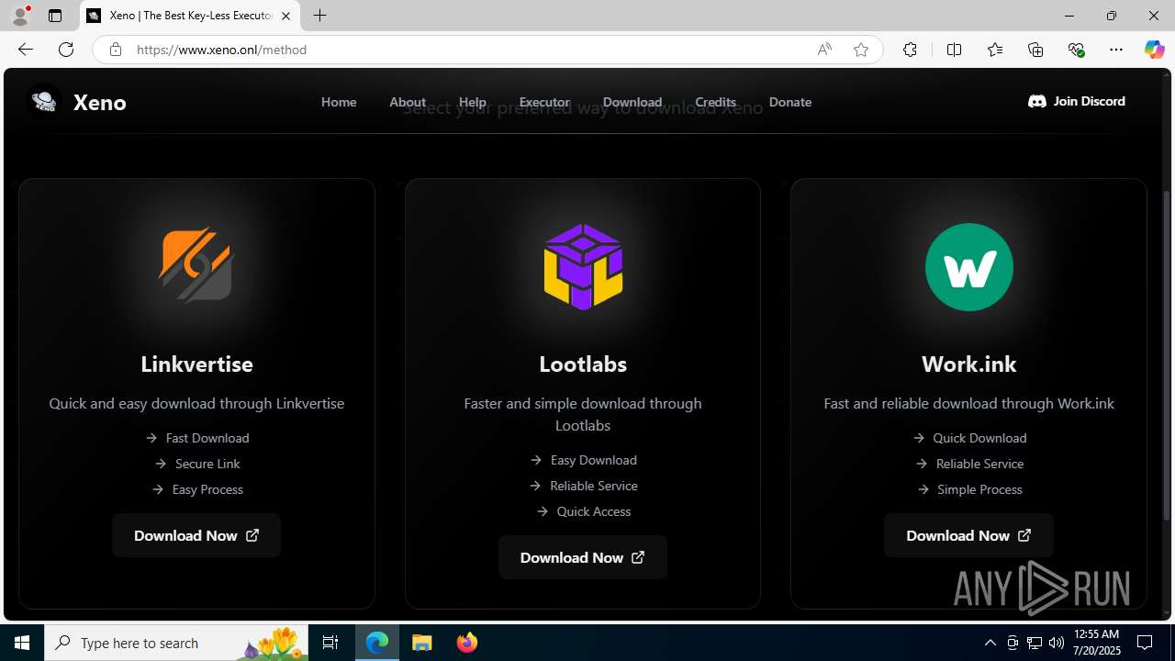Screen dimensions: 1175x661
Task: Open a new tab
Action: pyautogui.click(x=319, y=16)
